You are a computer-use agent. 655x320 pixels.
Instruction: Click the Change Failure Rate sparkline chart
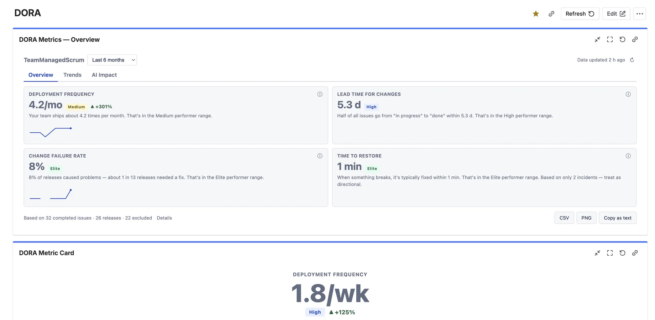tap(51, 194)
